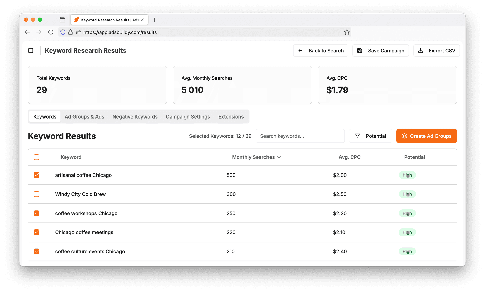Click $2.20 CPC for coffee workshops Chicago
Viewport: 485px width, 292px height.
(x=340, y=213)
